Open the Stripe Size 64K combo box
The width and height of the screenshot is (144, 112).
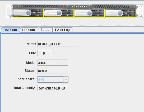53,79
